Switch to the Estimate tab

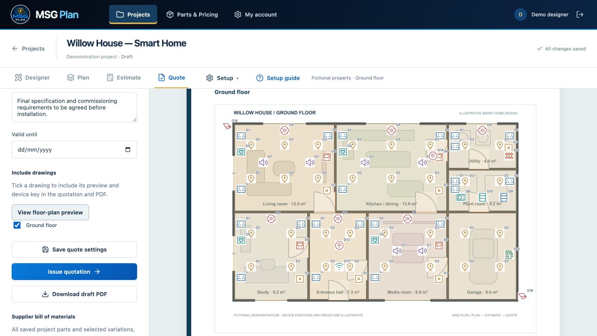pos(124,77)
